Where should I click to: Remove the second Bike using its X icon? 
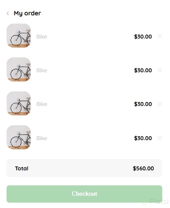160,70
